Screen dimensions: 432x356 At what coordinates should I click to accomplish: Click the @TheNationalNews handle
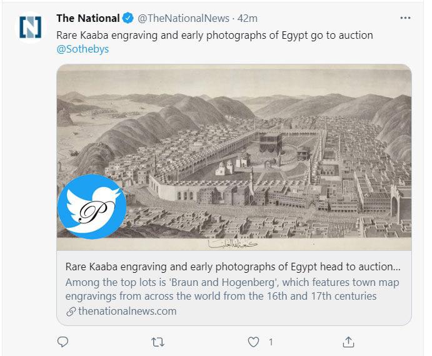pyautogui.click(x=183, y=18)
